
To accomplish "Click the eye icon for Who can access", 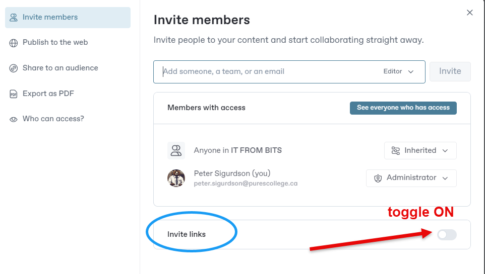I will click(14, 119).
